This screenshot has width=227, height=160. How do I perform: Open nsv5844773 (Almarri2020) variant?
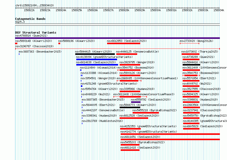[138, 105]
